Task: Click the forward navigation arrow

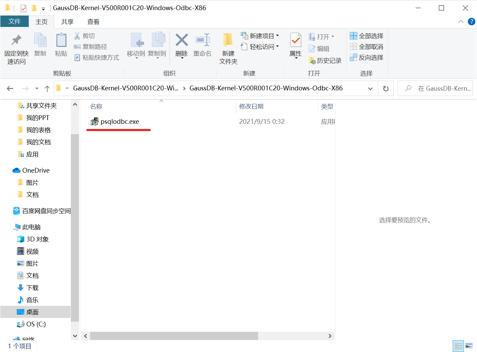Action: click(25, 88)
